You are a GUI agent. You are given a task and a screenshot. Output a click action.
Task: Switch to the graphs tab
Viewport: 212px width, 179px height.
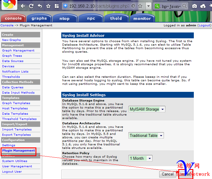pyautogui.click(x=39, y=18)
